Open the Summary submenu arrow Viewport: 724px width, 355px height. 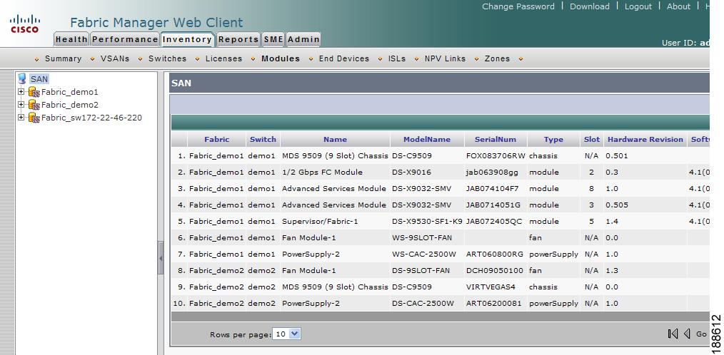pyautogui.click(x=37, y=59)
